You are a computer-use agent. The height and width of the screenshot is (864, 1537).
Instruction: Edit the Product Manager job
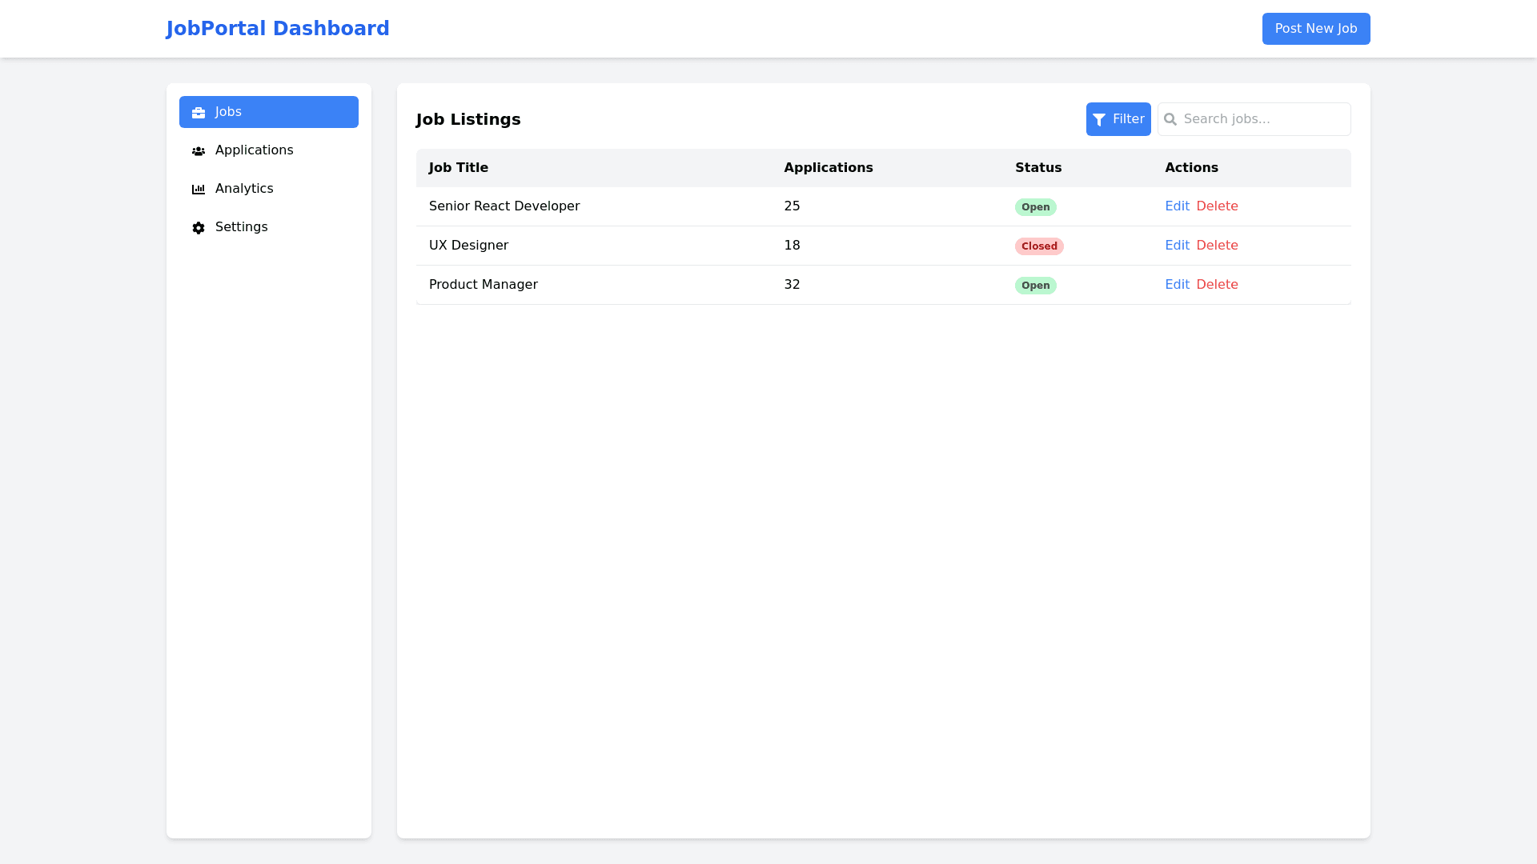[x=1177, y=285]
